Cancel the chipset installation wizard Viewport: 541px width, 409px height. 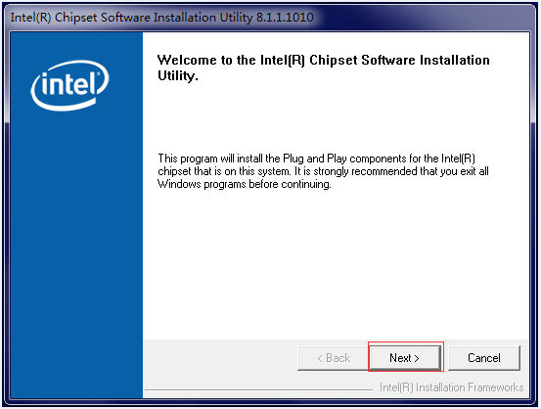(484, 357)
